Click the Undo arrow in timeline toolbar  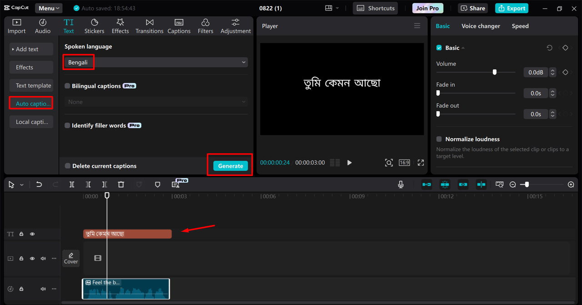tap(39, 185)
